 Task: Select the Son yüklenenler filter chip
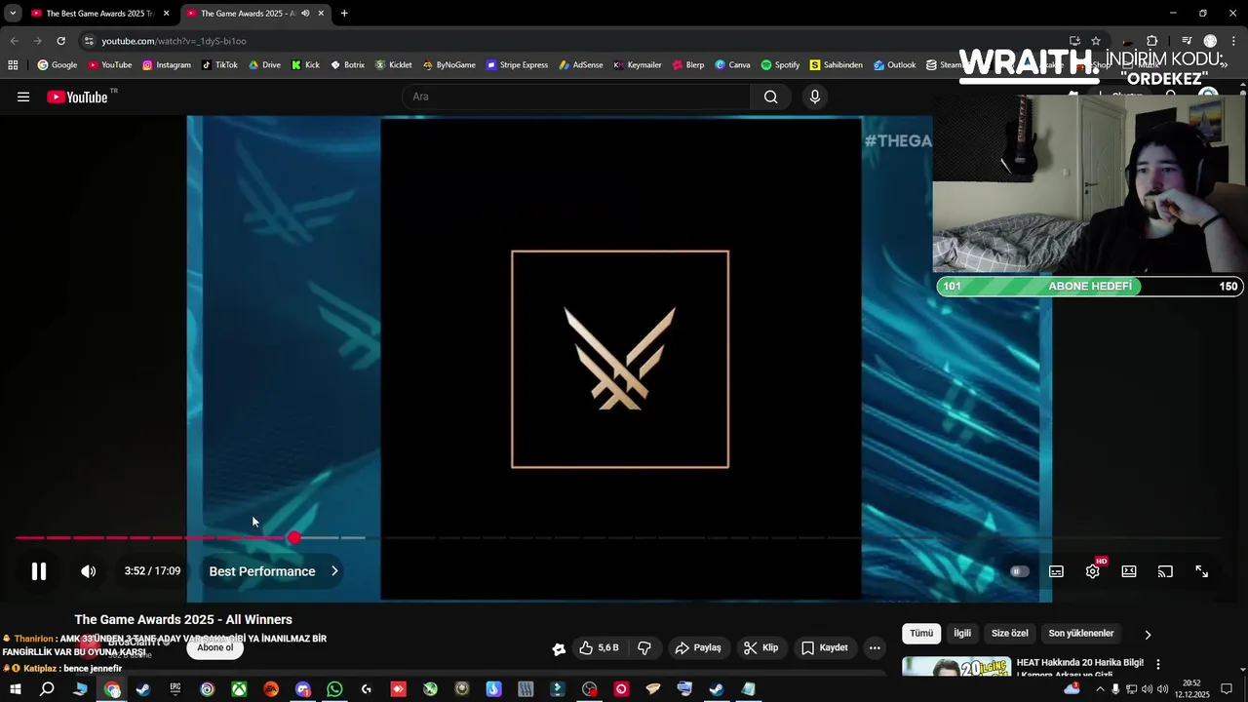tap(1081, 634)
